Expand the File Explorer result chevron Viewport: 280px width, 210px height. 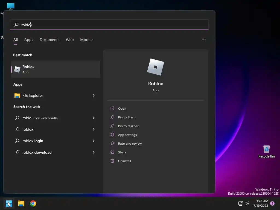tap(94, 95)
